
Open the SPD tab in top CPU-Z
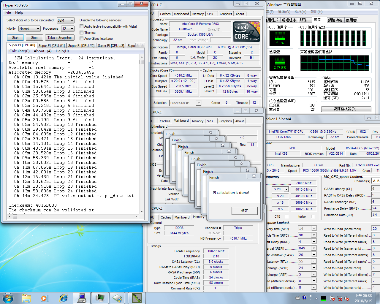[210, 14]
